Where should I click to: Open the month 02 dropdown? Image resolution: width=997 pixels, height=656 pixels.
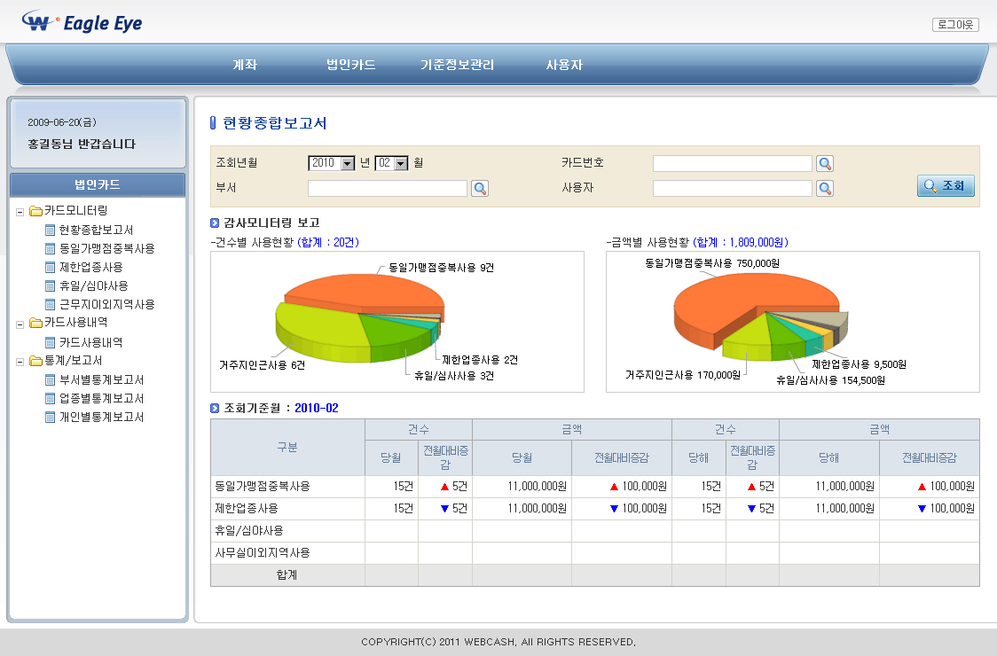tap(400, 163)
